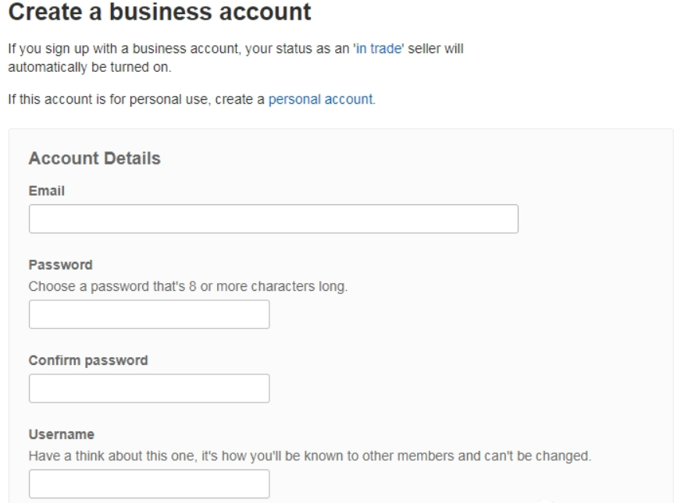Click into the Username field
This screenshot has width=681, height=503.
pos(149,484)
